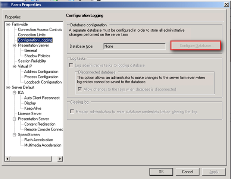
Task: Enable Require administrators to enter database credentials
Action: coord(72,112)
